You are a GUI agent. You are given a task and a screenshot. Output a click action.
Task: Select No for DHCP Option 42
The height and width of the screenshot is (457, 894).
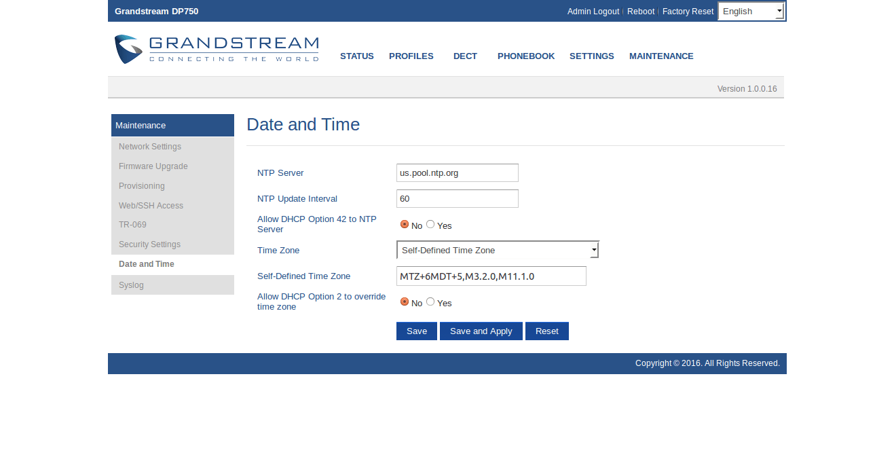(405, 224)
